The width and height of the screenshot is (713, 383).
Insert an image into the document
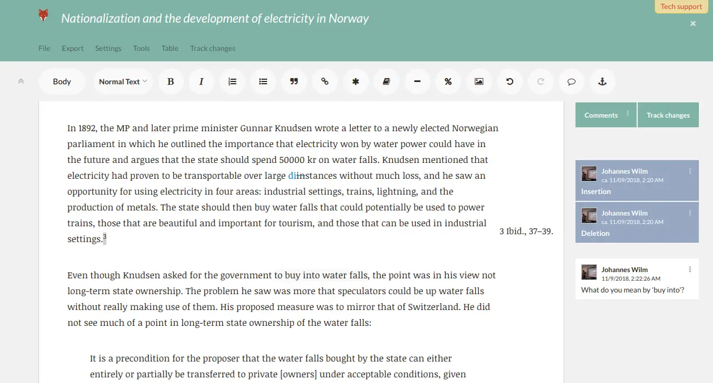[479, 81]
